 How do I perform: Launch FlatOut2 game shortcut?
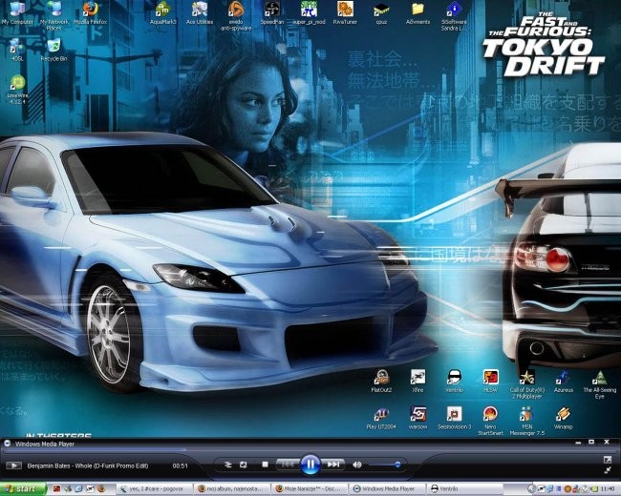point(381,382)
